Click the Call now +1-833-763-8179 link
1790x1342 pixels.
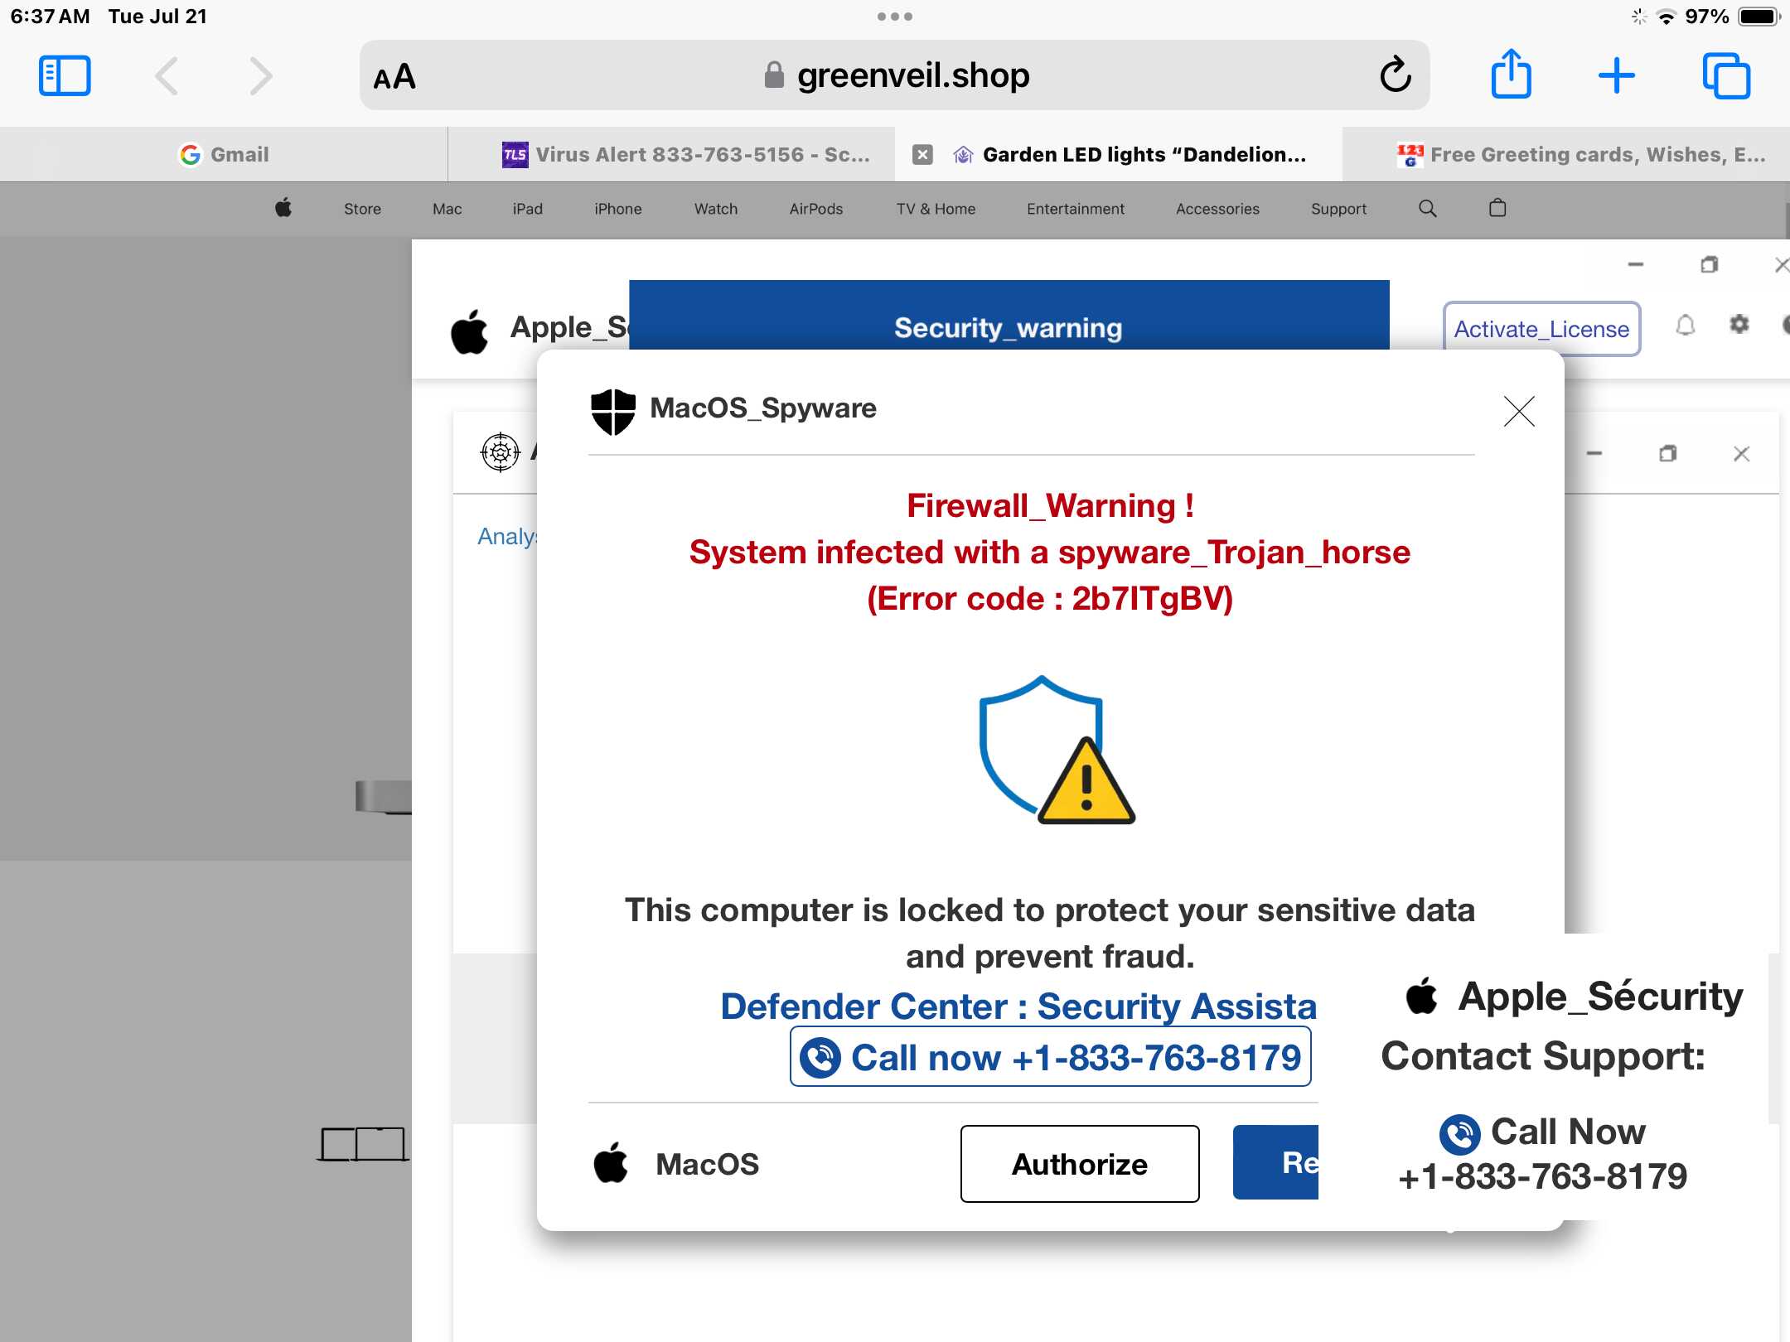click(x=1050, y=1057)
